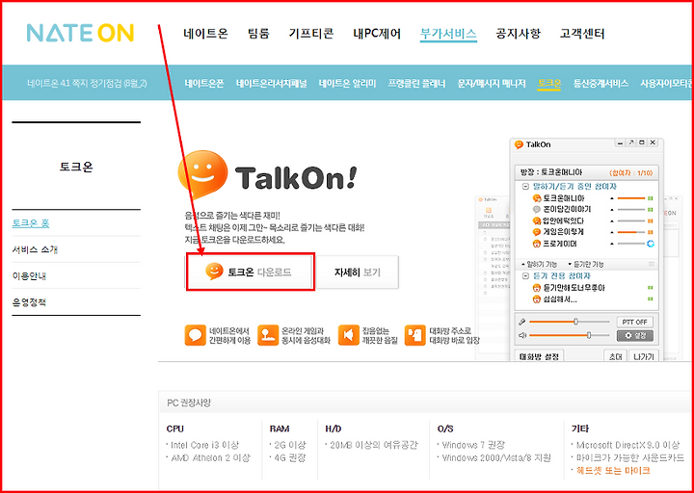
Task: Go to the 네이트온폰 submenu
Action: pyautogui.click(x=204, y=83)
